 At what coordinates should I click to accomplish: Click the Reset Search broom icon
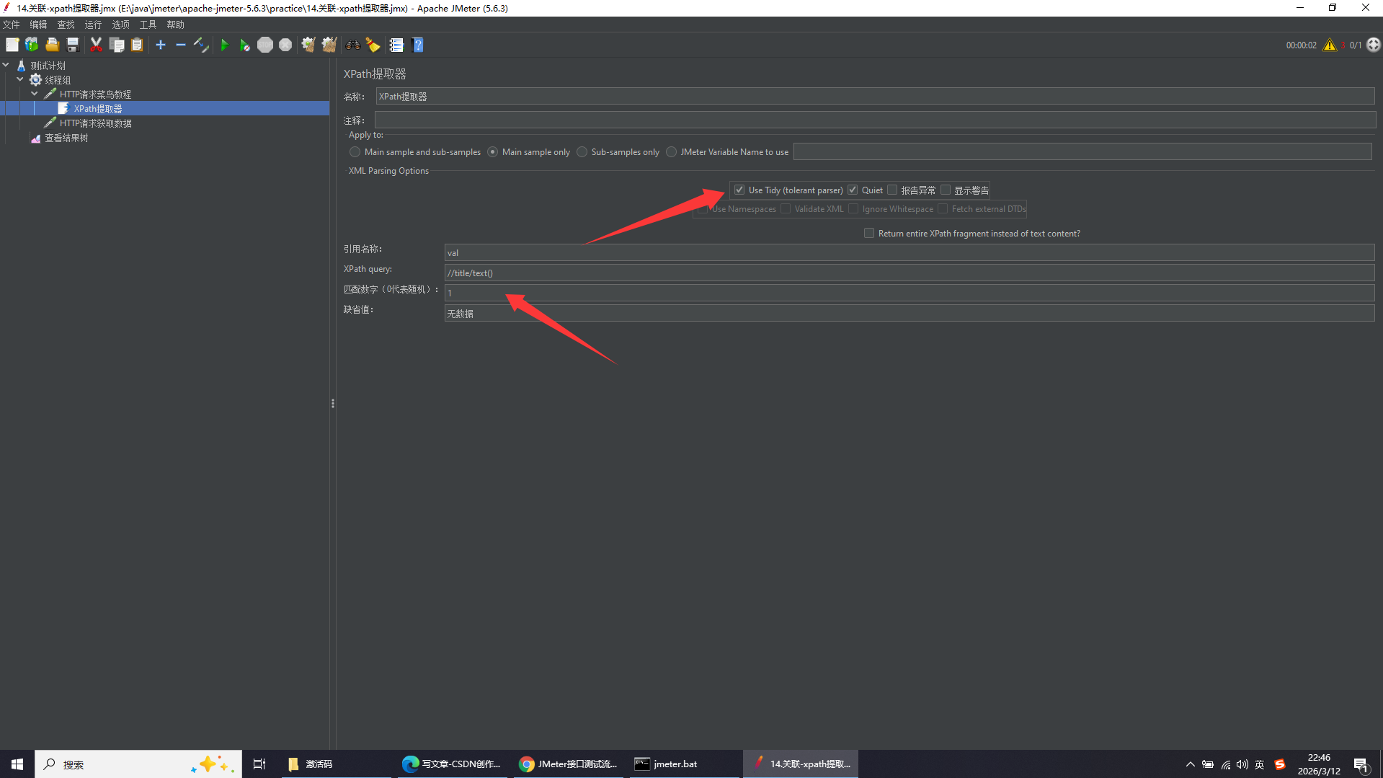(x=373, y=45)
